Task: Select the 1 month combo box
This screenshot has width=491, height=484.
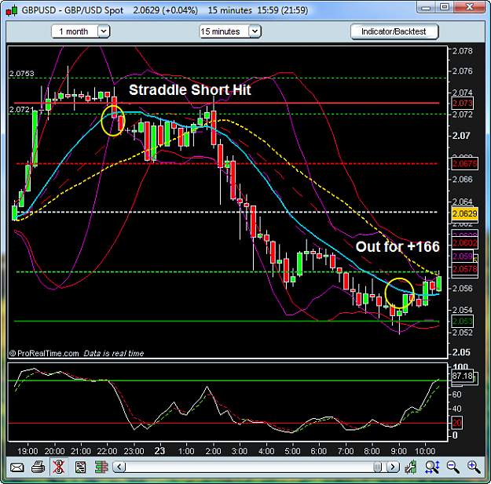Action: coord(80,31)
